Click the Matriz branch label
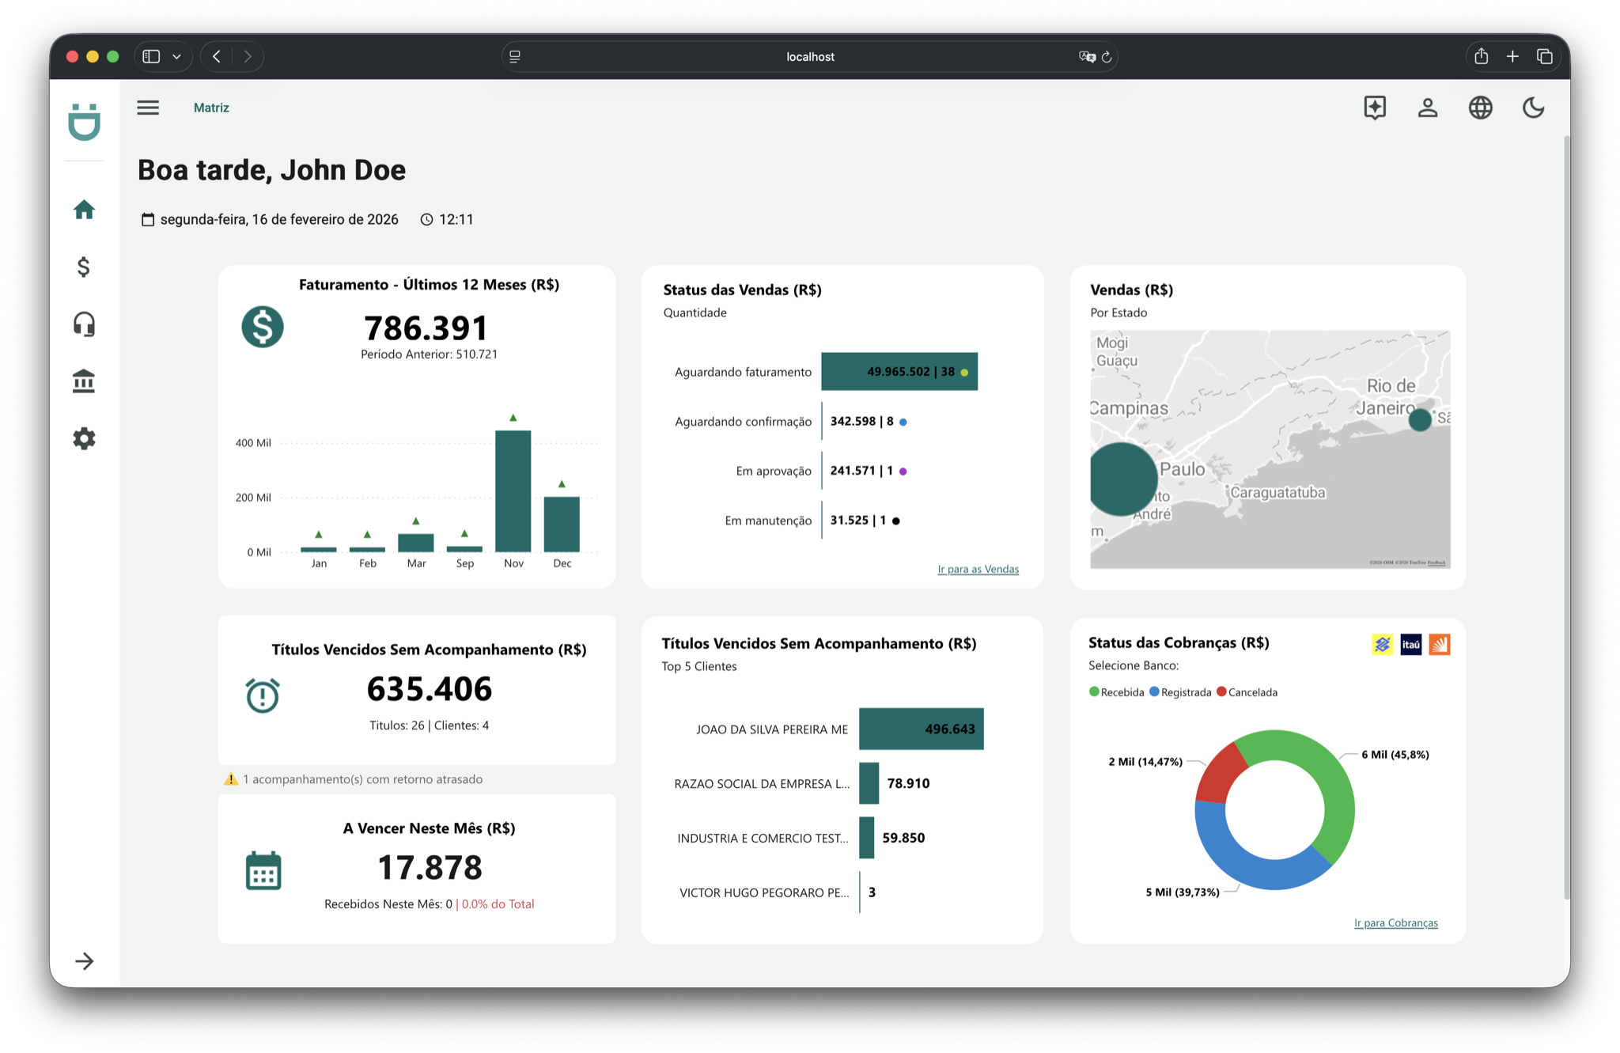1620x1053 pixels. pos(211,108)
